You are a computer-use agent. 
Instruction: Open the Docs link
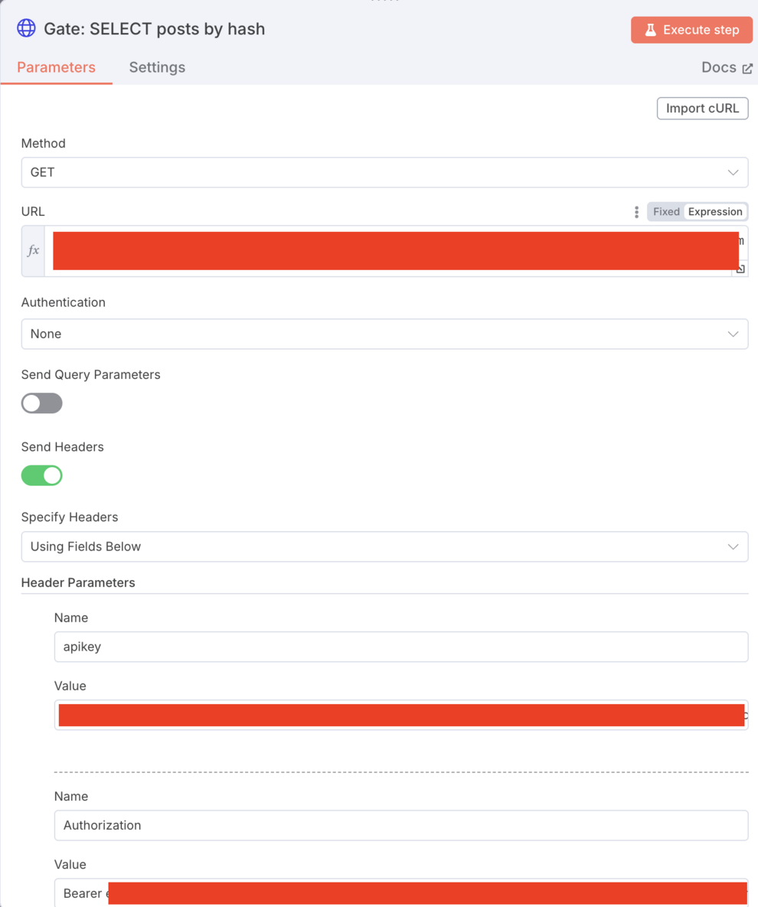(727, 67)
